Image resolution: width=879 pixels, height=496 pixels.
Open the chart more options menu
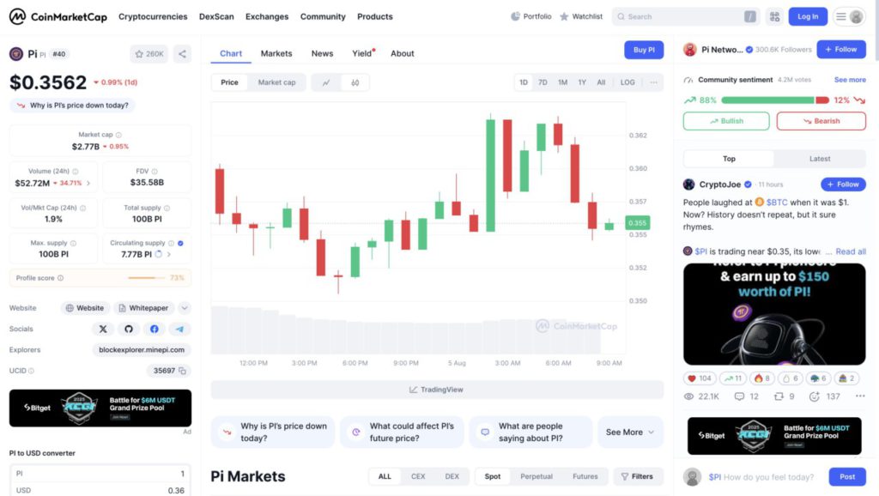point(654,82)
